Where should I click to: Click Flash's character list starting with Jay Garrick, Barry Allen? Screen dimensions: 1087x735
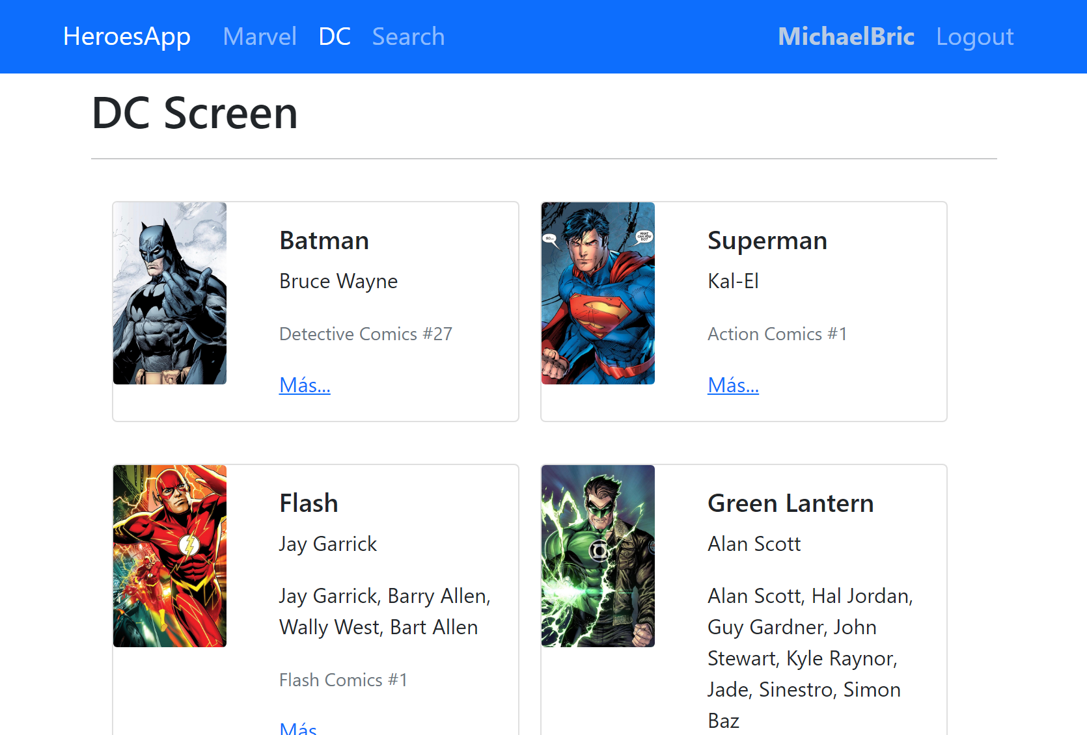click(385, 611)
